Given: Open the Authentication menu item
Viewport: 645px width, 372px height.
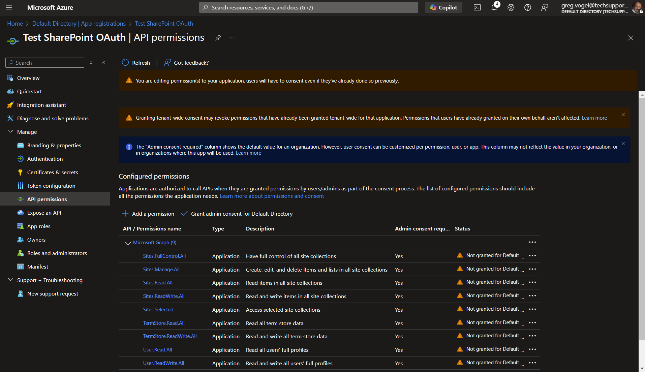Looking at the screenshot, I should (45, 159).
